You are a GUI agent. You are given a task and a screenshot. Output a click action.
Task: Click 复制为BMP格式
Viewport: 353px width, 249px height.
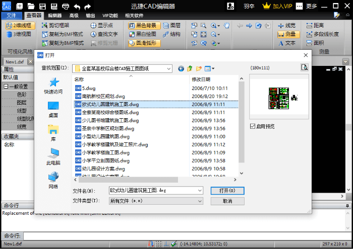coord(63,43)
